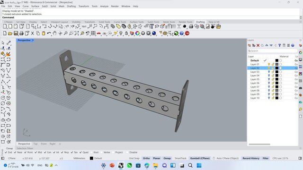Open Options with the gear icon
Viewport: 303px width, 170px height.
tap(165, 34)
